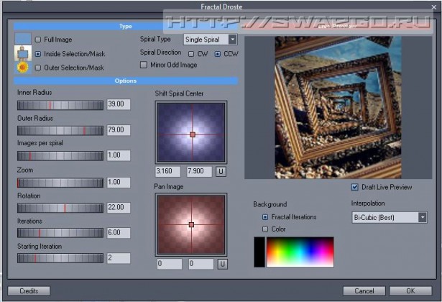Enable the Mirror Odd Image checkbox
The height and width of the screenshot is (302, 442).
pyautogui.click(x=144, y=65)
